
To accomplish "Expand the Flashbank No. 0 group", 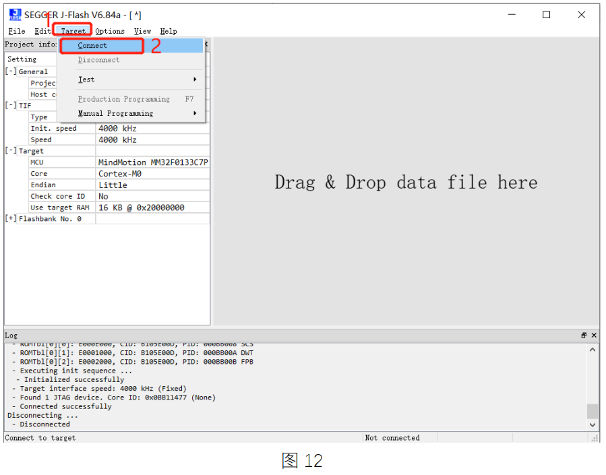I will [11, 218].
